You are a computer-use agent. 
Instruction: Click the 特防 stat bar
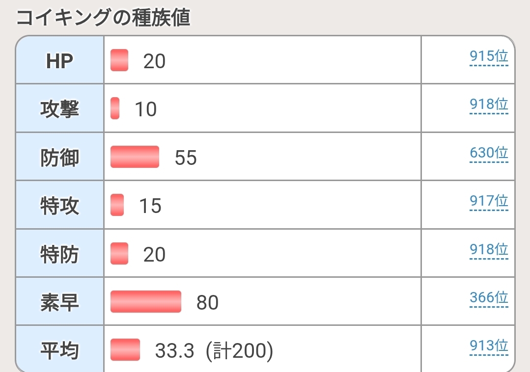tap(119, 253)
